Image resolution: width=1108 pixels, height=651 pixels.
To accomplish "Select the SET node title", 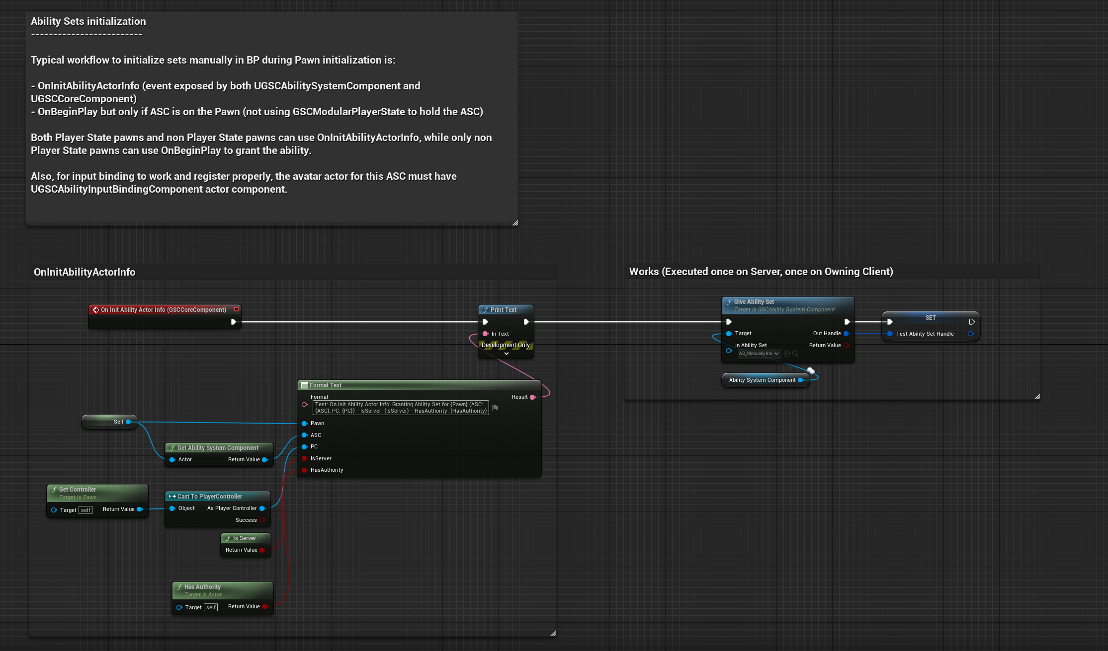I will point(931,318).
